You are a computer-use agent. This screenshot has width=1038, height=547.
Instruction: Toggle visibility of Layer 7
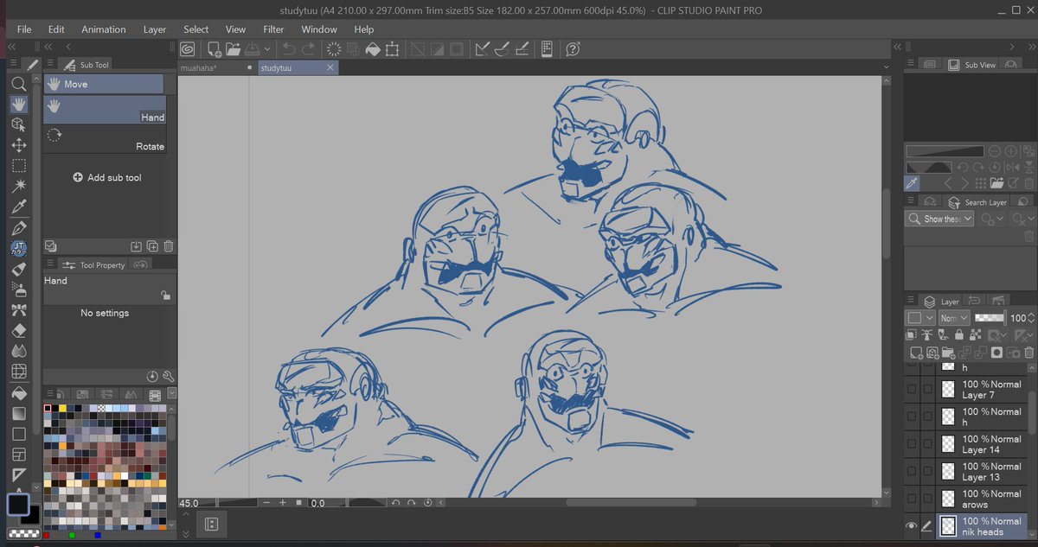(911, 390)
